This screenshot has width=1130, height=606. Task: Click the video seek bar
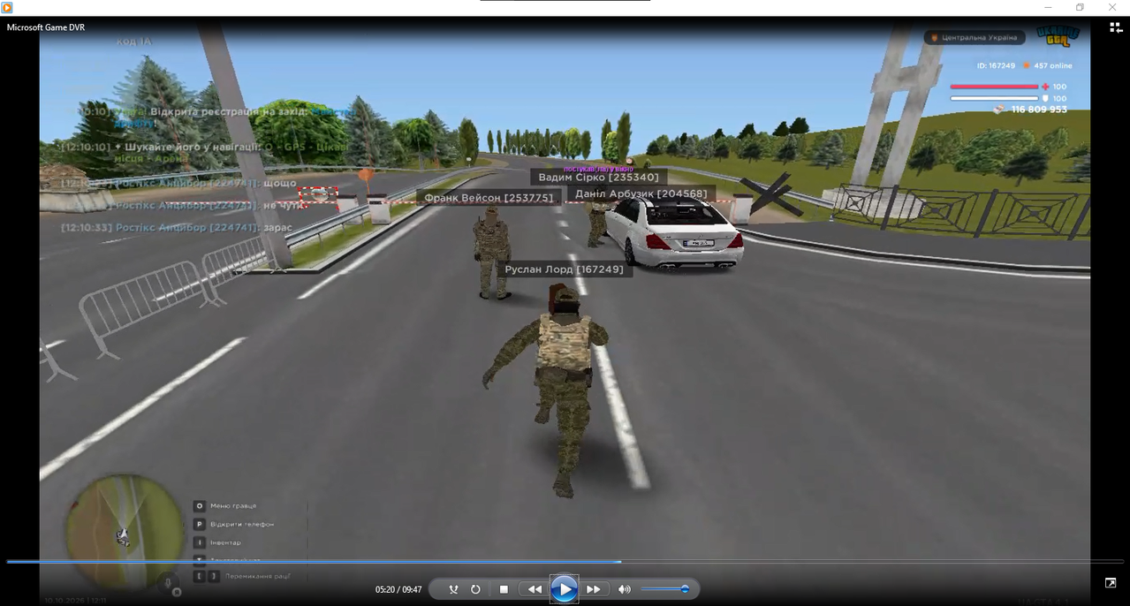click(565, 562)
